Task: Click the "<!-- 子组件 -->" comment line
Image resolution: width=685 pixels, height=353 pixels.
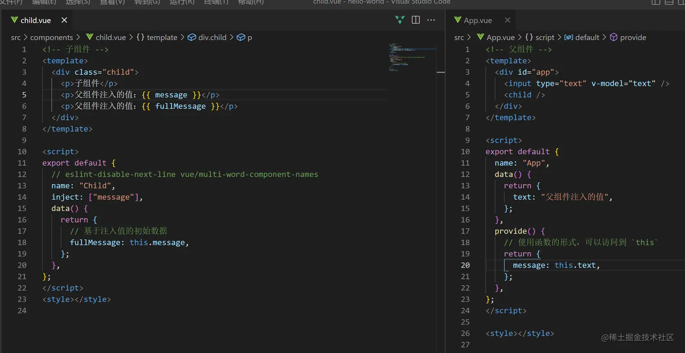Action: click(76, 49)
